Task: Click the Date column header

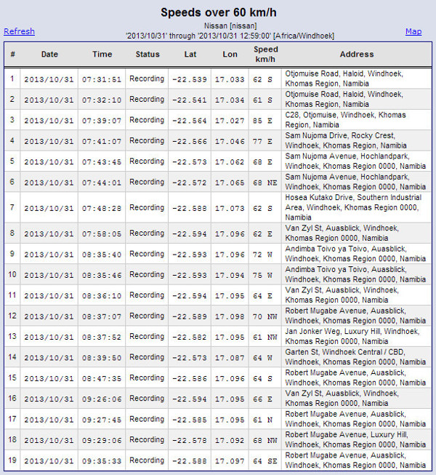Action: coord(49,55)
